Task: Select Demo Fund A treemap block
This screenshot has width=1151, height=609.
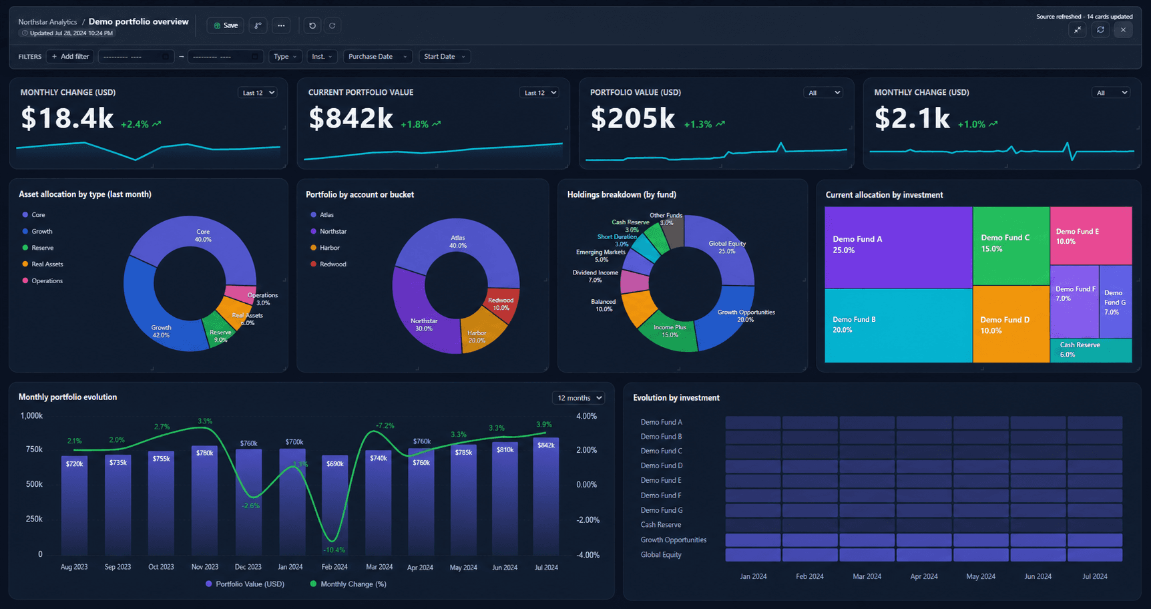Action: click(x=898, y=247)
